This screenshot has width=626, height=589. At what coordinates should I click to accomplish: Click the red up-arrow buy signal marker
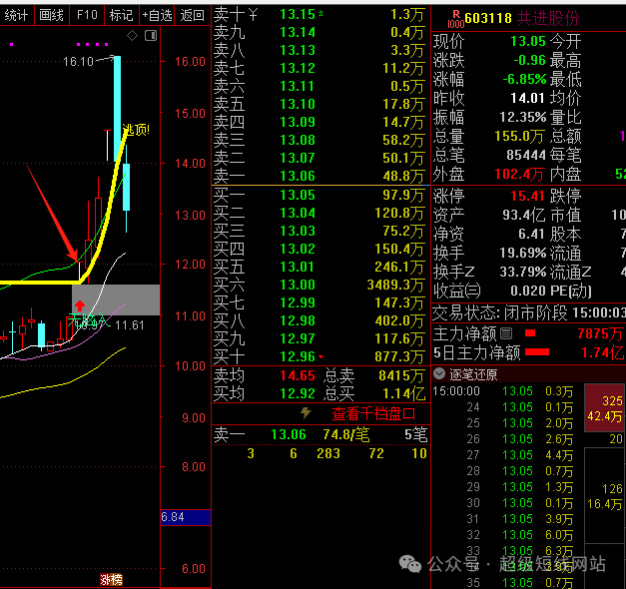point(80,305)
